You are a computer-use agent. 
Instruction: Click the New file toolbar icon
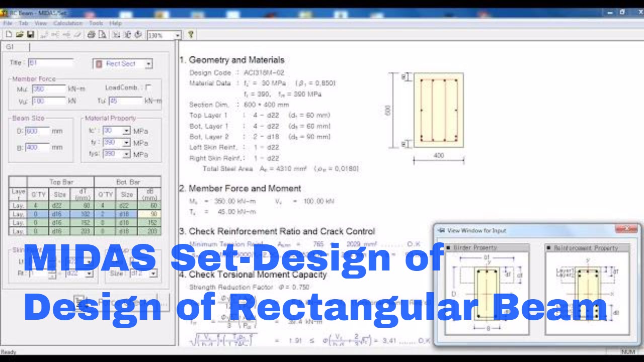[x=9, y=35]
